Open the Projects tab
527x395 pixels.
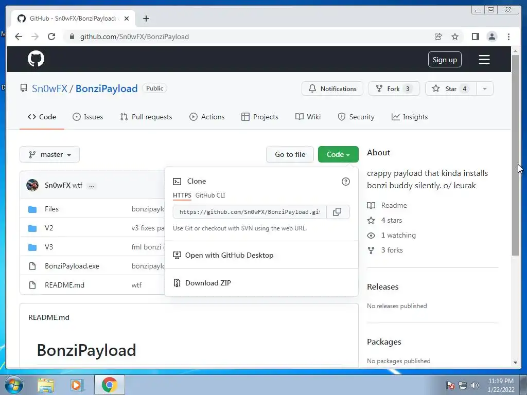coord(260,117)
